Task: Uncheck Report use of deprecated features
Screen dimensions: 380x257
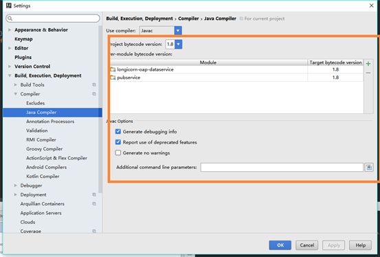Action: click(x=118, y=142)
